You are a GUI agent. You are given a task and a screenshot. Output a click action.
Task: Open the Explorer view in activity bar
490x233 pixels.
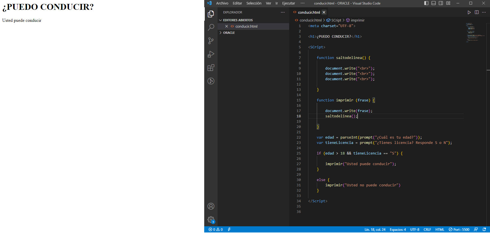pyautogui.click(x=211, y=14)
